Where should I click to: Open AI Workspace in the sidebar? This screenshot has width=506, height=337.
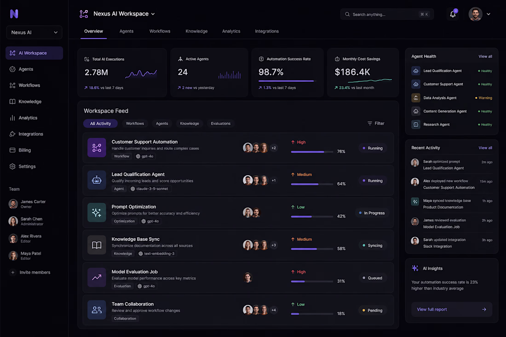click(x=34, y=53)
